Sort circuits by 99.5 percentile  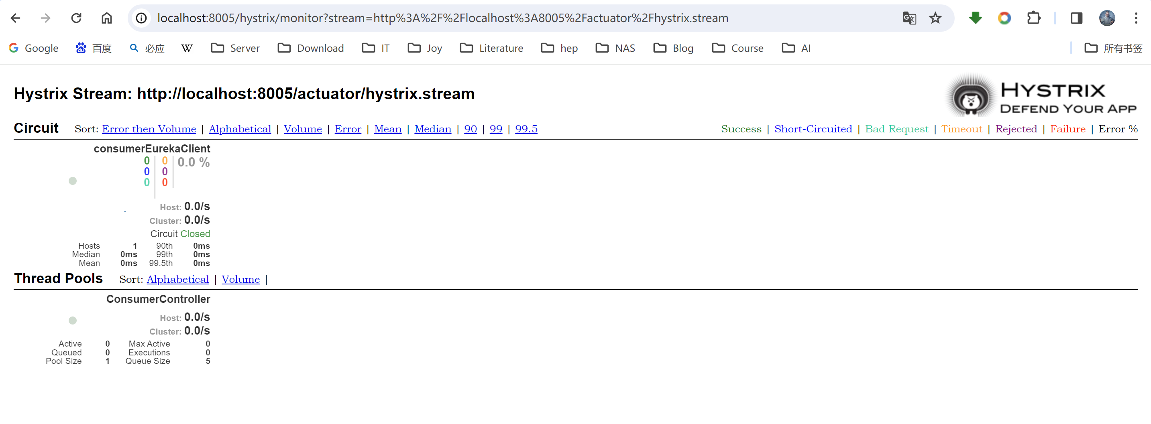tap(526, 129)
